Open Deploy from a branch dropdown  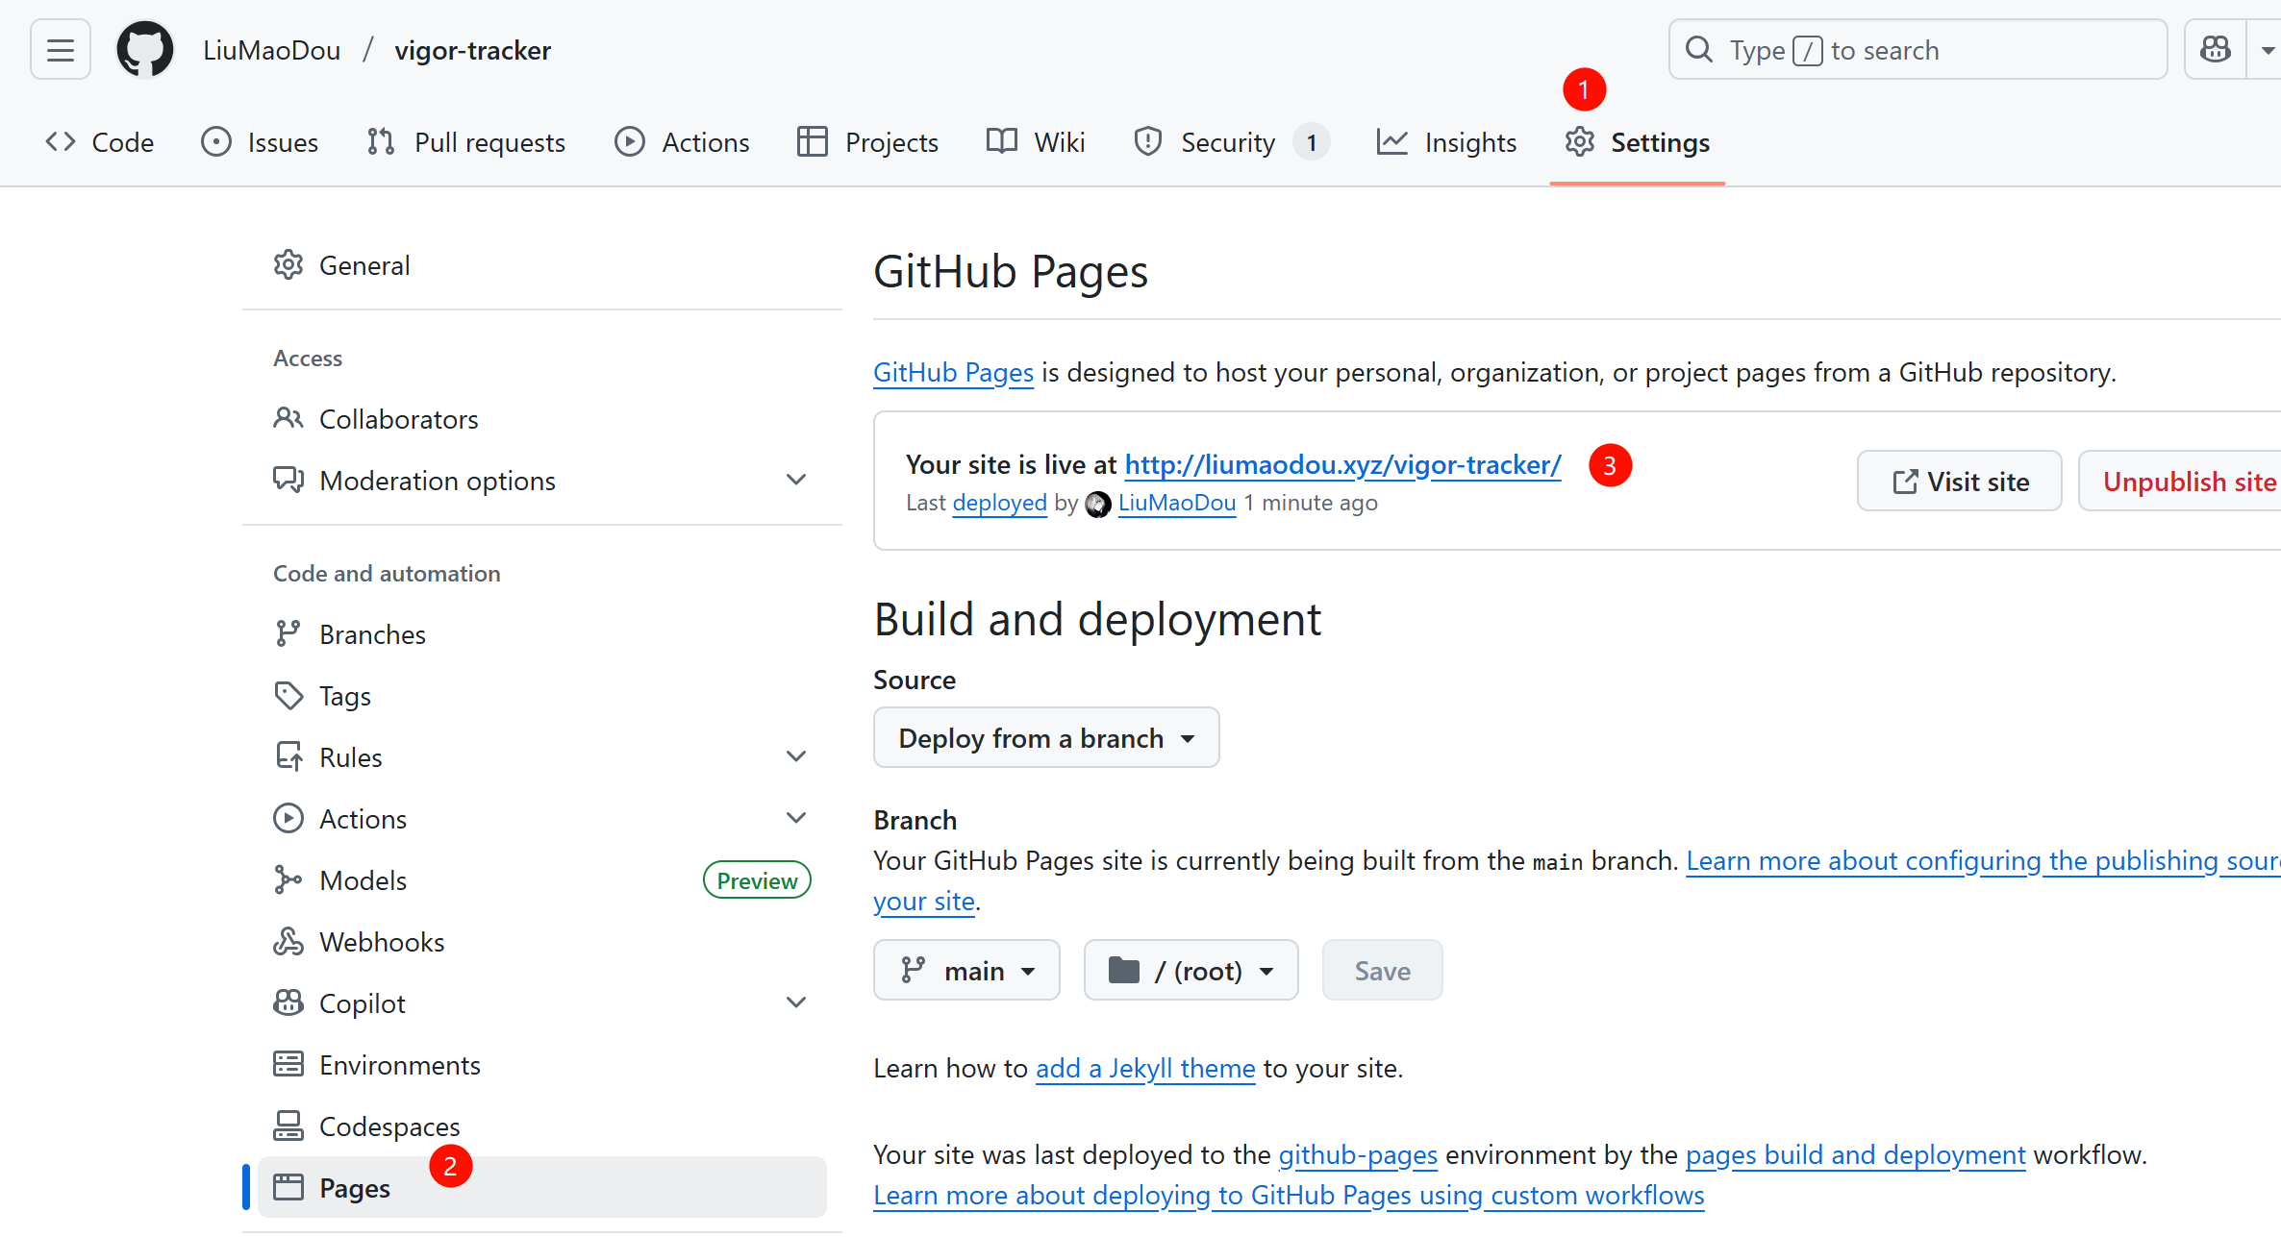(x=1045, y=738)
